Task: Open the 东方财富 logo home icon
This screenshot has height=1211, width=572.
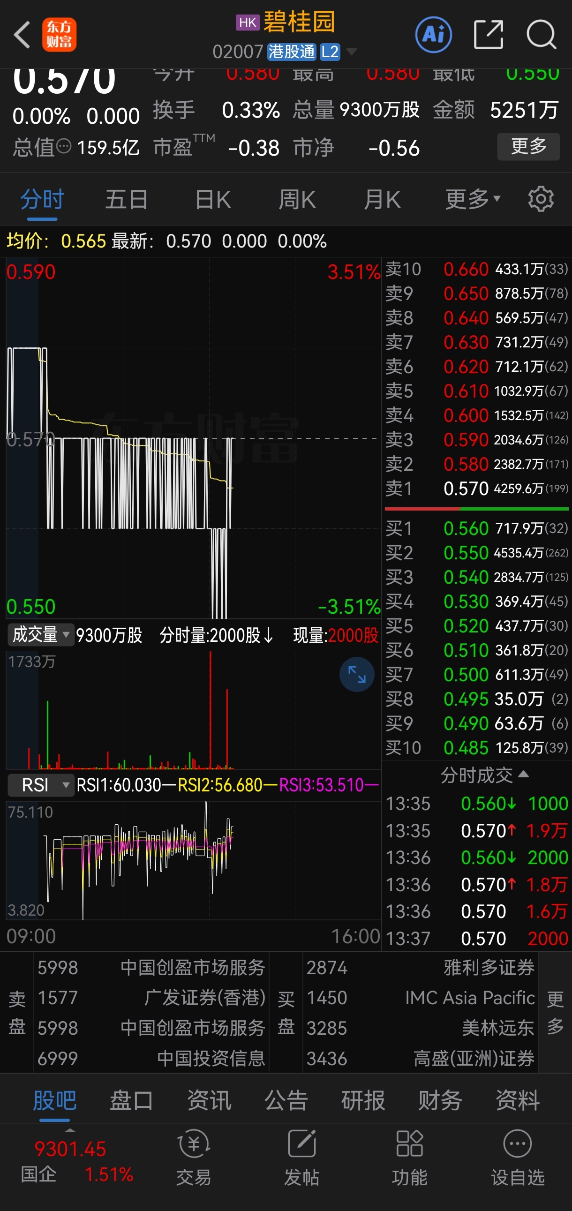Action: [x=59, y=35]
